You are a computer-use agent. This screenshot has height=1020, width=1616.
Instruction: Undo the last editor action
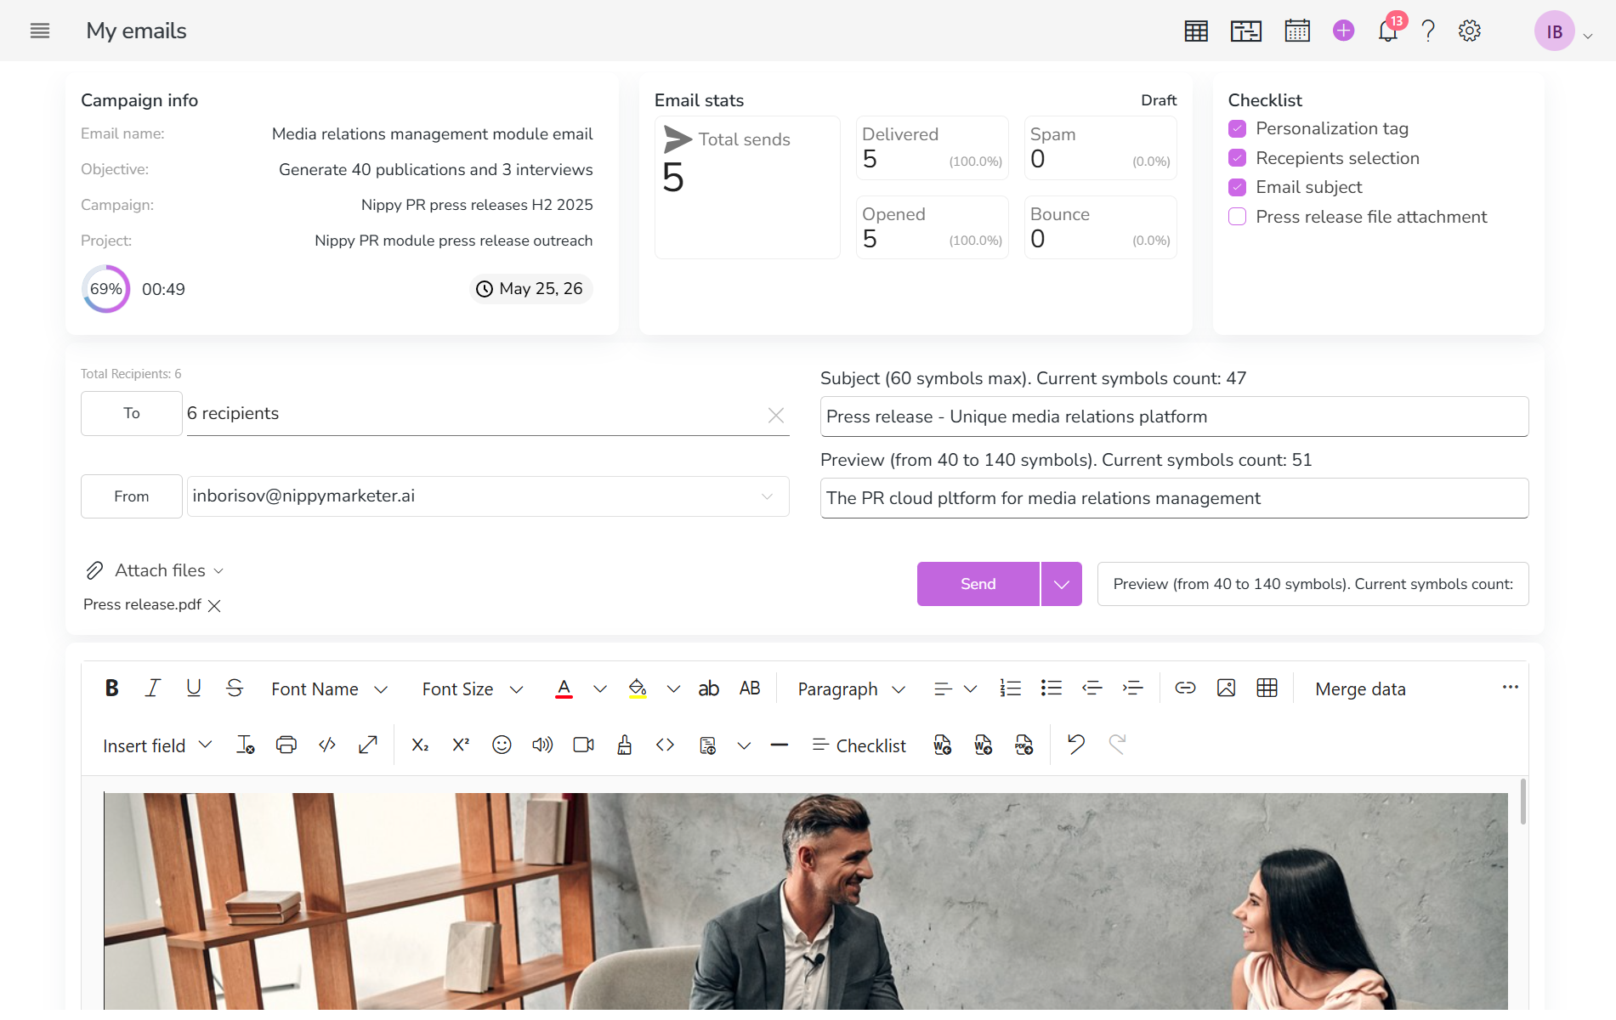tap(1076, 745)
